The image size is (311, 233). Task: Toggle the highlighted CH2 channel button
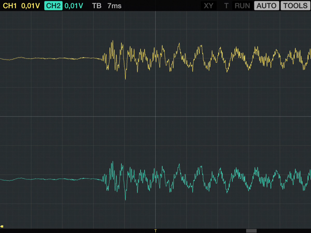pos(53,5)
